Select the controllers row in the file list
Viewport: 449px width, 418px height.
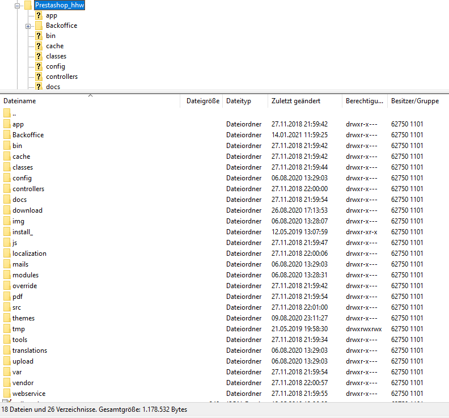224,189
